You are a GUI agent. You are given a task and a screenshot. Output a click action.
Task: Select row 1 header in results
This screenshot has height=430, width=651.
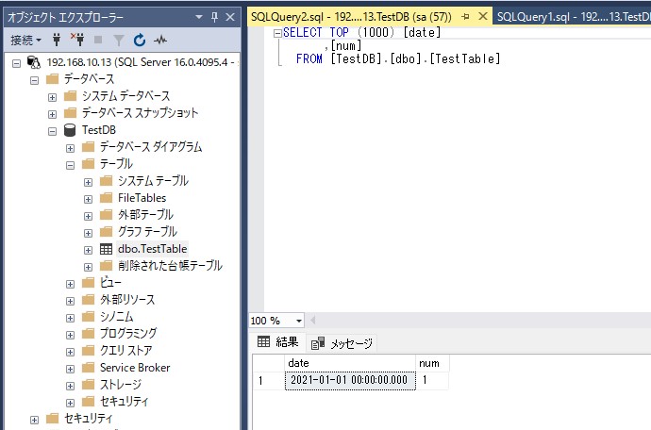click(x=268, y=380)
